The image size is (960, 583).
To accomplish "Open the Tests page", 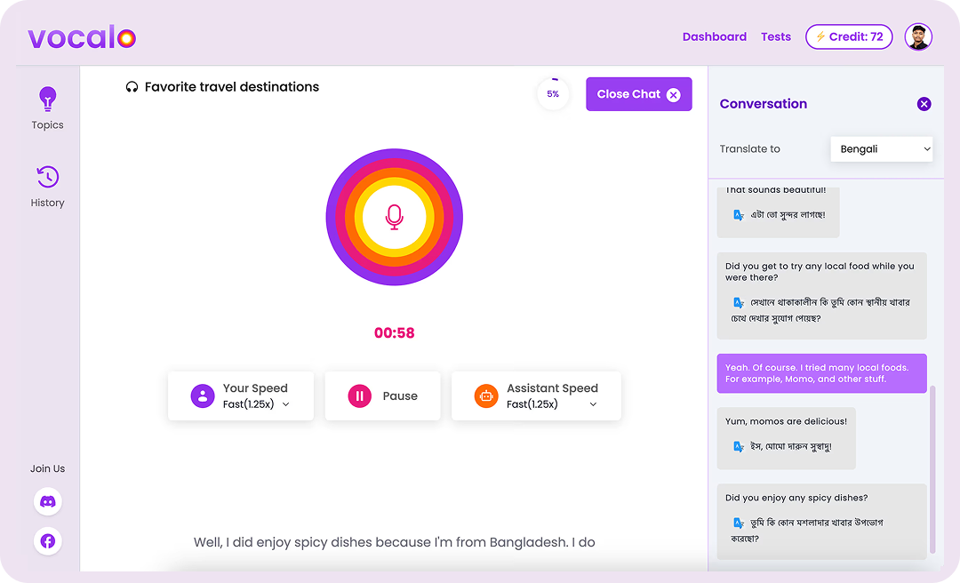I will click(776, 36).
